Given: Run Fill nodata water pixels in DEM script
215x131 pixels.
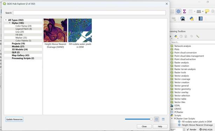Looking at the screenshot, I should point(197,122).
